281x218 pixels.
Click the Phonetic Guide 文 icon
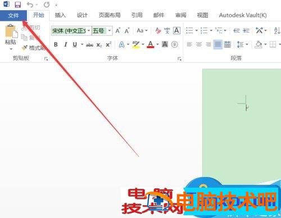pos(167,30)
